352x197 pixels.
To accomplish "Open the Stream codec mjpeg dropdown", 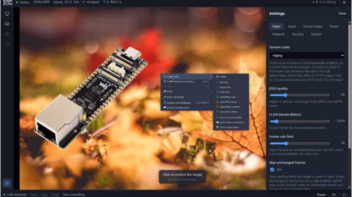I will tap(307, 55).
